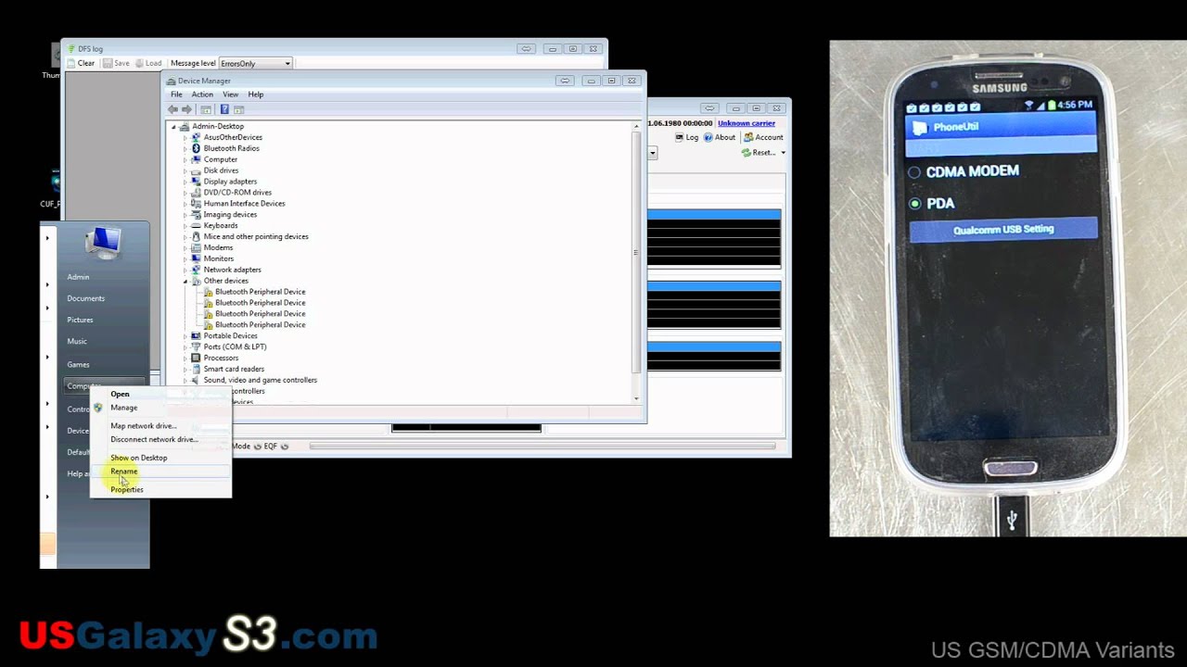Screen dimensions: 1187x667
Task: Open Account in the DFS window toolbar
Action: 763,137
